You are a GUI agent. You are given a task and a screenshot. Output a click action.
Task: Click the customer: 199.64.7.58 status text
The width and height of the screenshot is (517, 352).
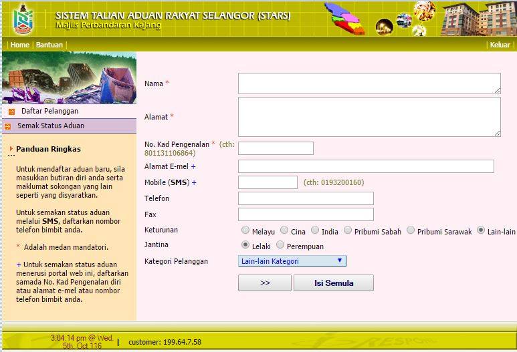[x=165, y=342]
